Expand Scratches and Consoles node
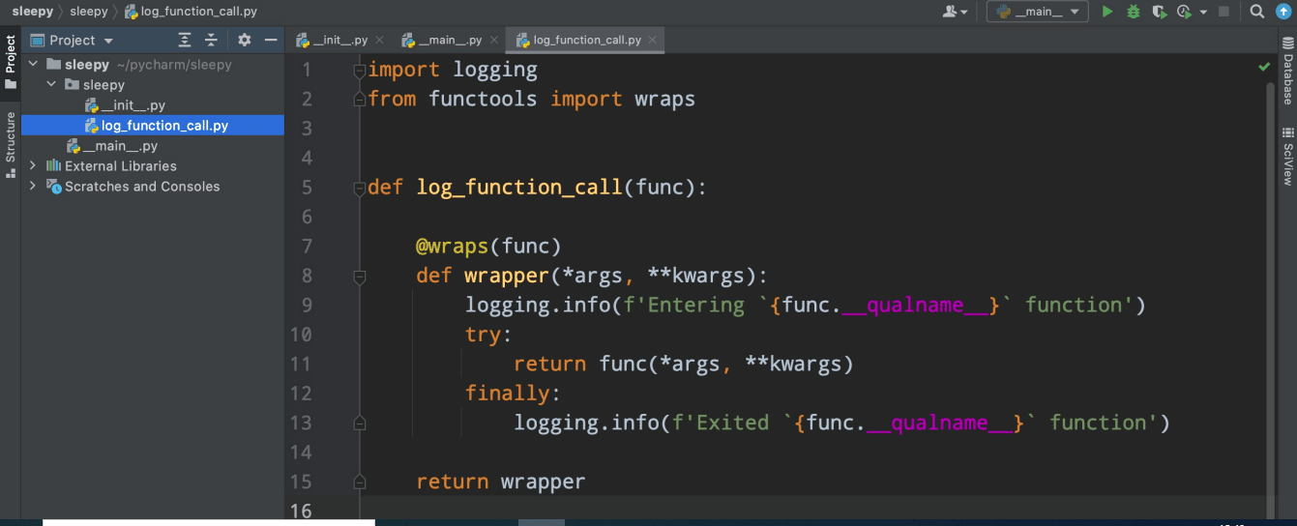Image resolution: width=1297 pixels, height=526 pixels. pos(33,187)
